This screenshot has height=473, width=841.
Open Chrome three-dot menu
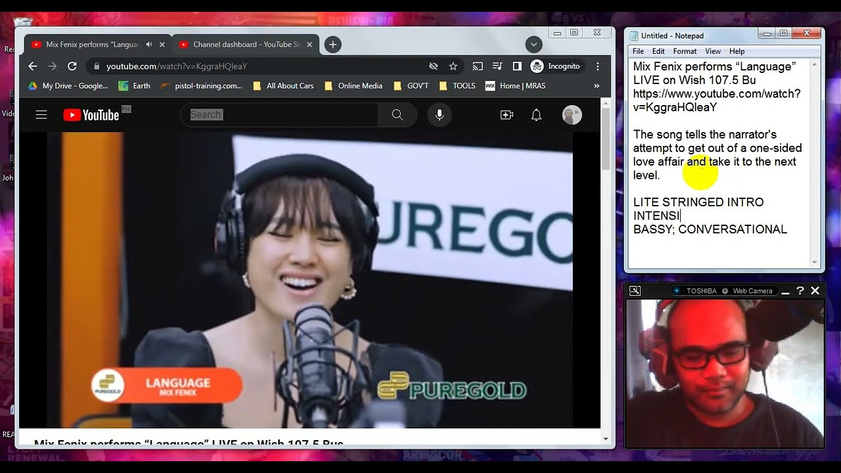597,66
